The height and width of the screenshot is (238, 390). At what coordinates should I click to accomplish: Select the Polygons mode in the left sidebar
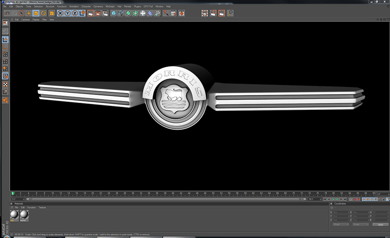(x=5, y=68)
